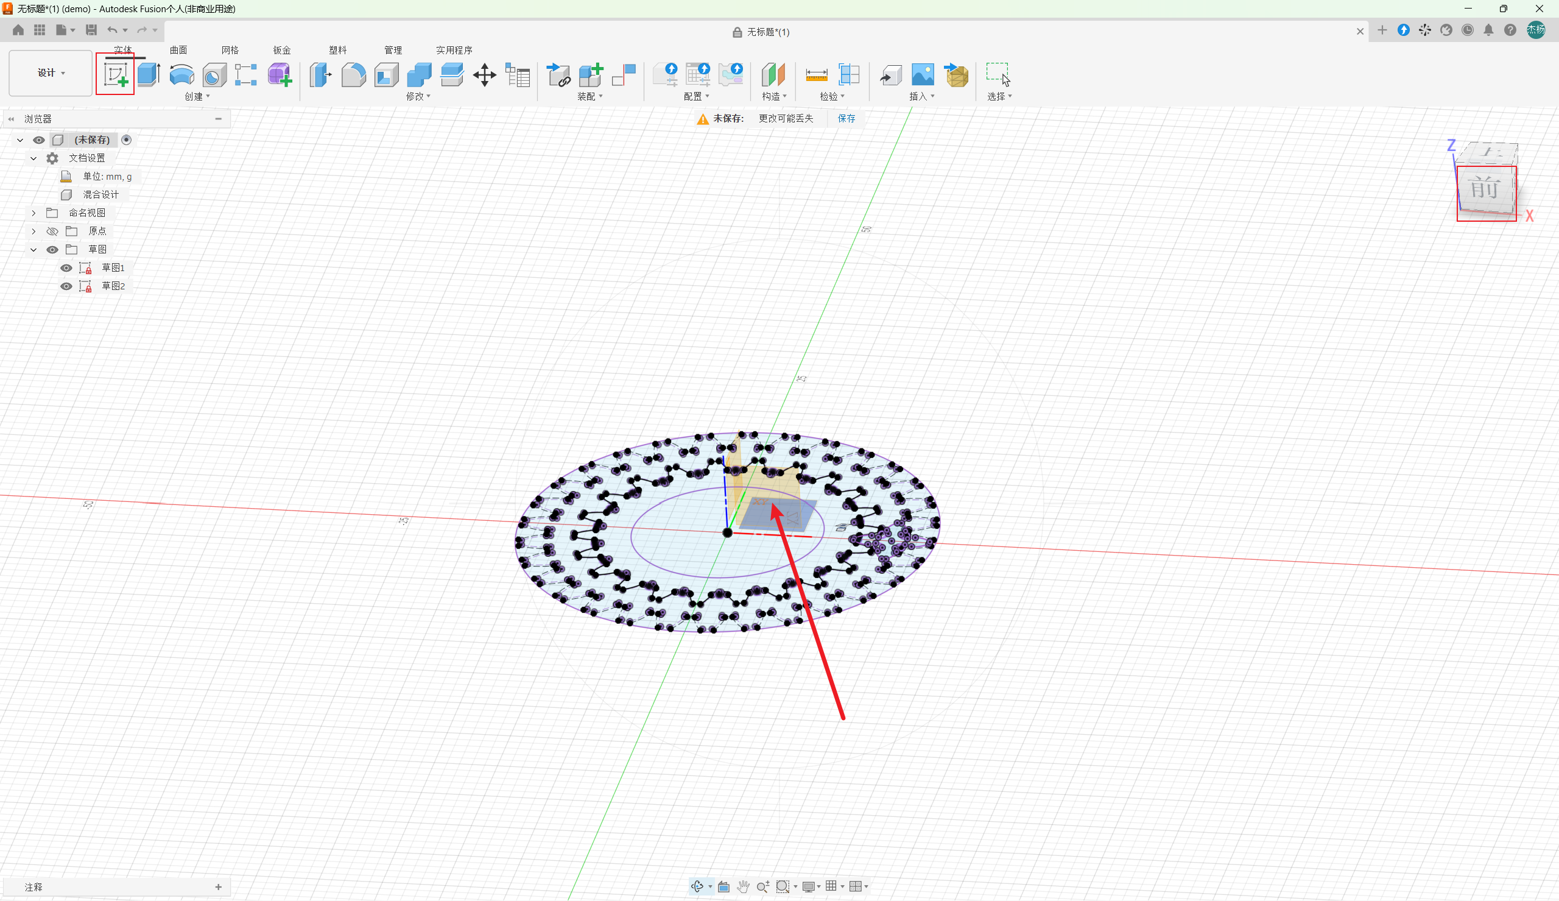Select the Joint tool in the 装配 group
1559x901 pixels.
pos(624,75)
